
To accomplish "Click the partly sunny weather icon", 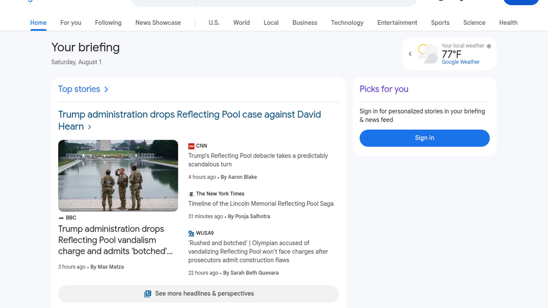I will (428, 54).
